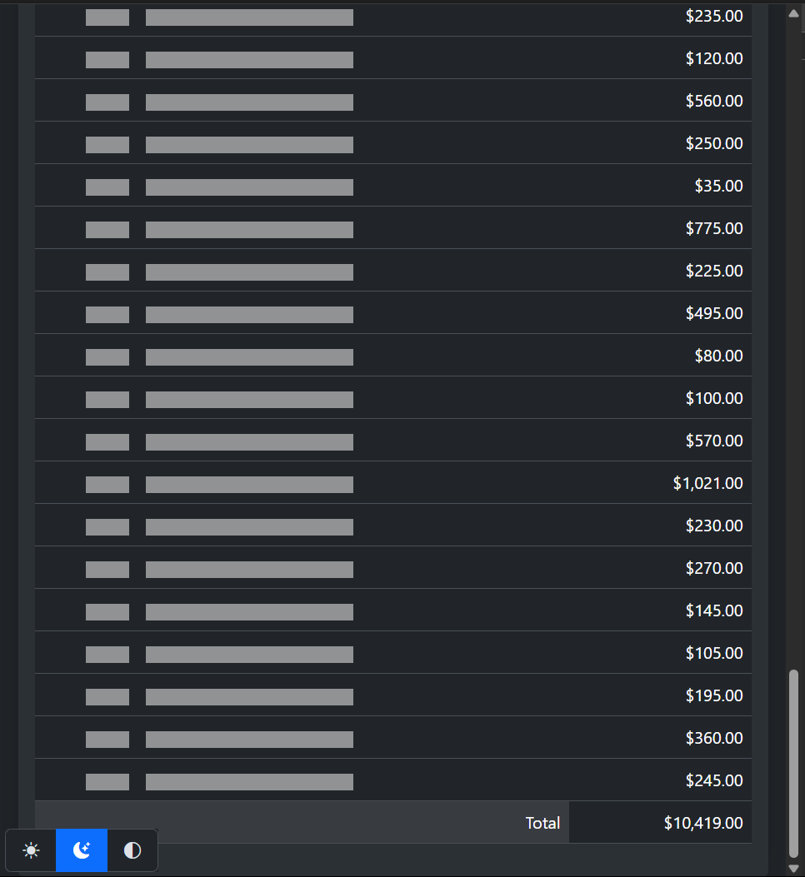Select the $1,021.00 amount cell
Screen dimensions: 805x877
pyautogui.click(x=707, y=483)
